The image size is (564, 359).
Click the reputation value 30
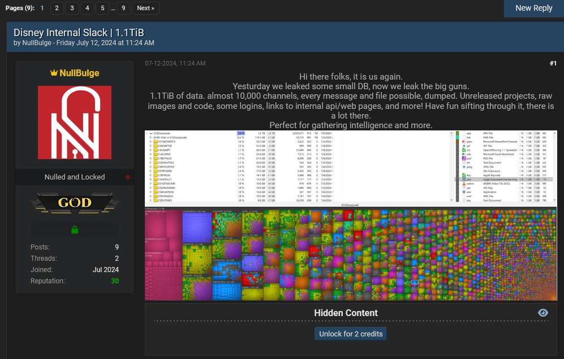[x=115, y=281]
